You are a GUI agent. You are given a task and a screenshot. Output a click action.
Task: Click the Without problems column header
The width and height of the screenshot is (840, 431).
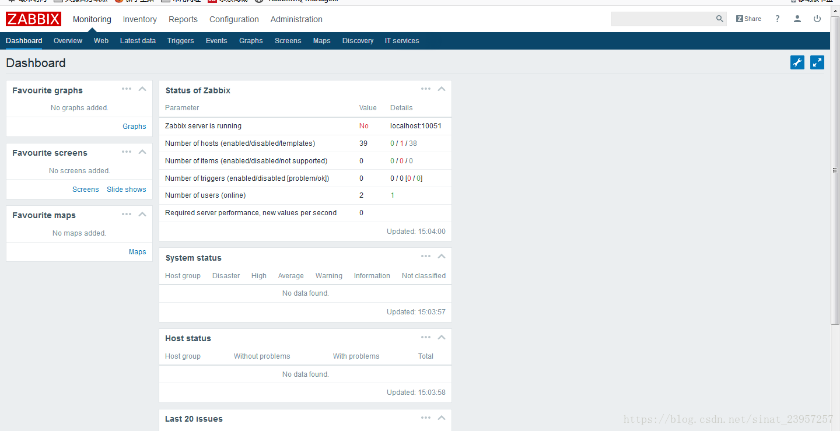tap(262, 356)
